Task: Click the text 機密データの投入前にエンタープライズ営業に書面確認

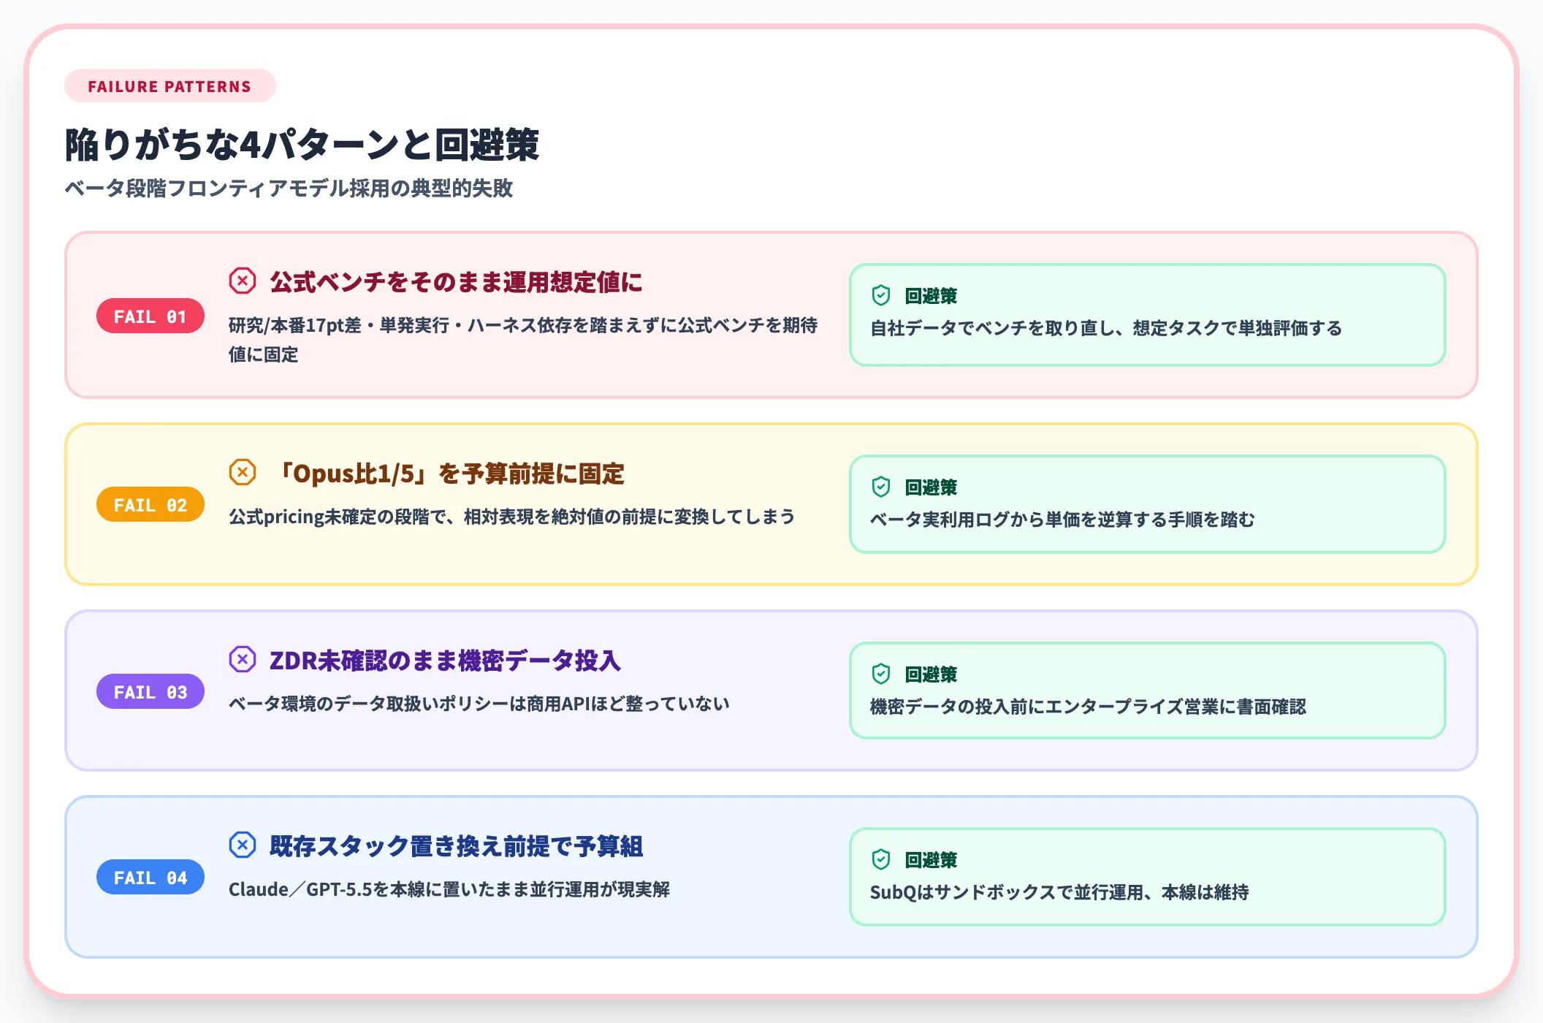Action: (1088, 707)
